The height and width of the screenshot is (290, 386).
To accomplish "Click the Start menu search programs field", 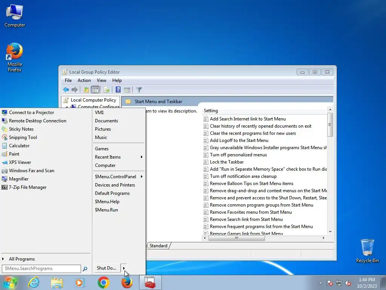I will tap(41, 268).
